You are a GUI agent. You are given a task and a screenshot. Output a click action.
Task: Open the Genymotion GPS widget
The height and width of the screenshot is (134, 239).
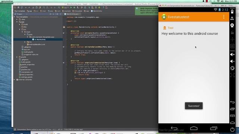pyautogui.click(x=232, y=18)
